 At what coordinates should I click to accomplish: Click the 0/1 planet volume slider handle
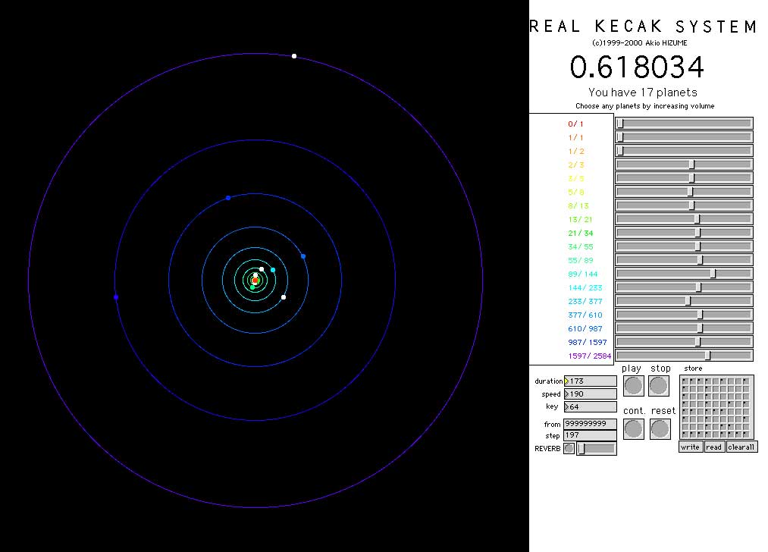click(620, 124)
